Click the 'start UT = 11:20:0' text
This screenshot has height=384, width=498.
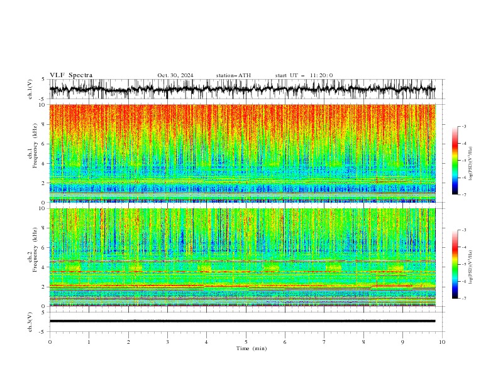(x=304, y=75)
